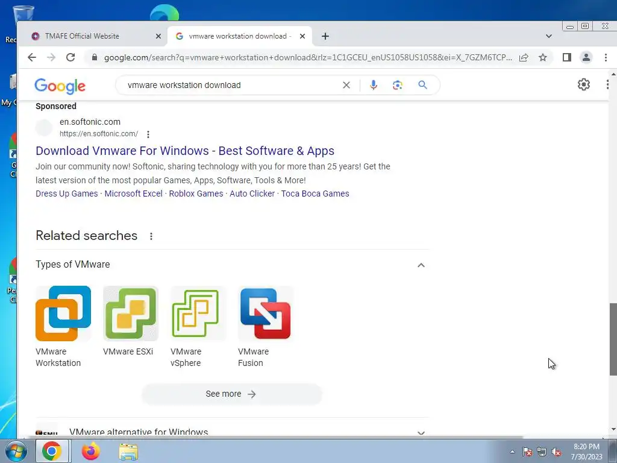Select the VMware Fusion thumbnail
Screen dimensions: 617x463
pyautogui.click(x=266, y=313)
